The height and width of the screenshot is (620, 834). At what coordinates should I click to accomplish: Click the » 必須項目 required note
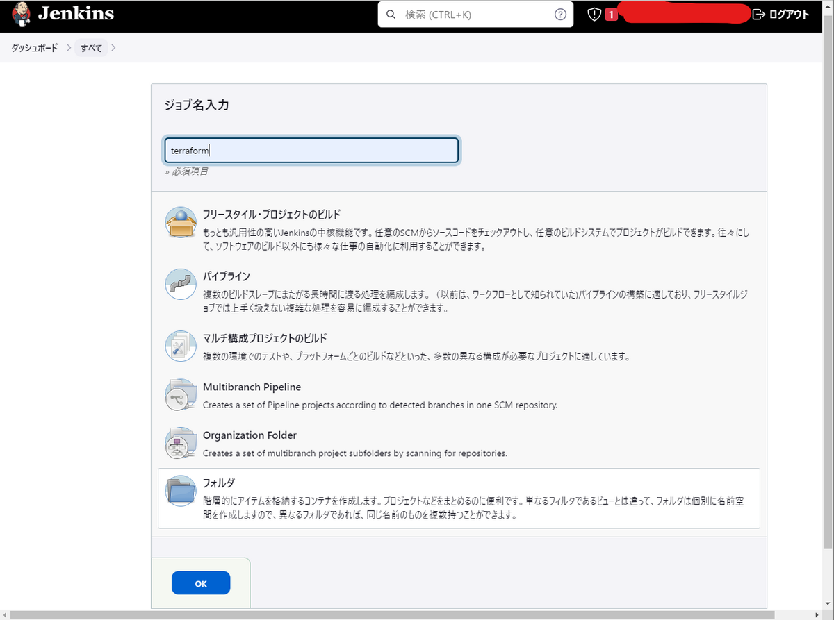(x=186, y=171)
